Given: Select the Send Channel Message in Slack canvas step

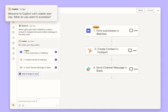Looking at the screenshot, I should pos(112,69).
